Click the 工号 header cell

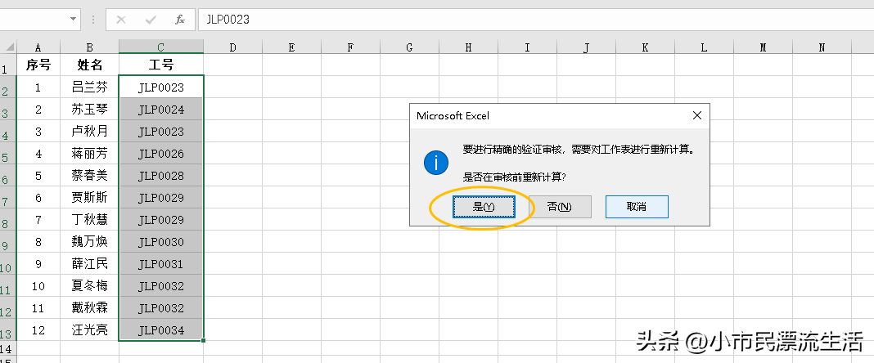(161, 65)
